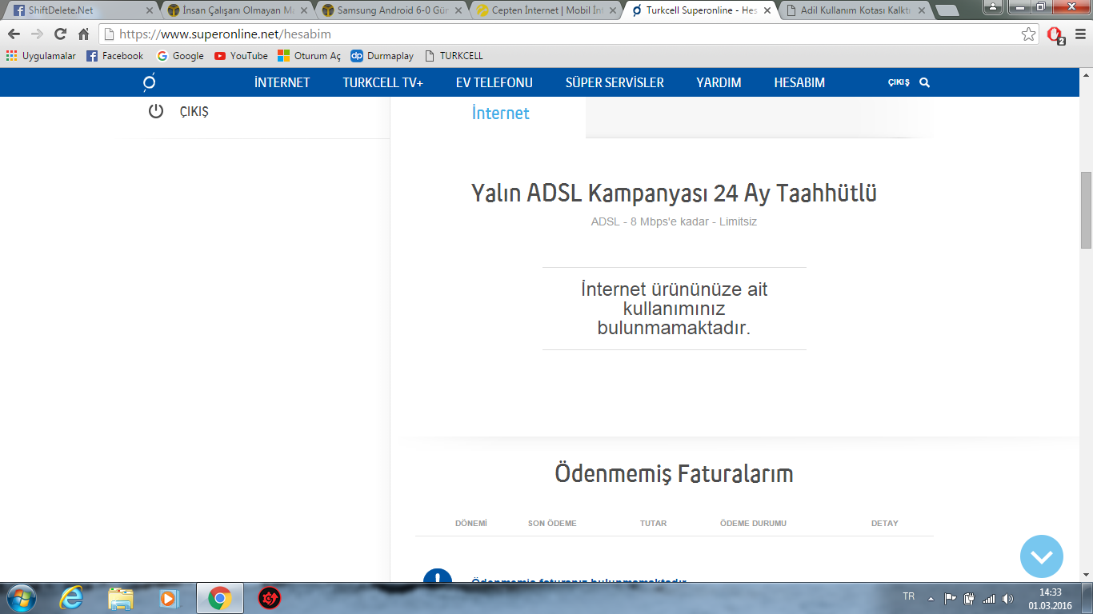Launch Internet Explorer from the taskbar
This screenshot has width=1093, height=614.
tap(72, 598)
